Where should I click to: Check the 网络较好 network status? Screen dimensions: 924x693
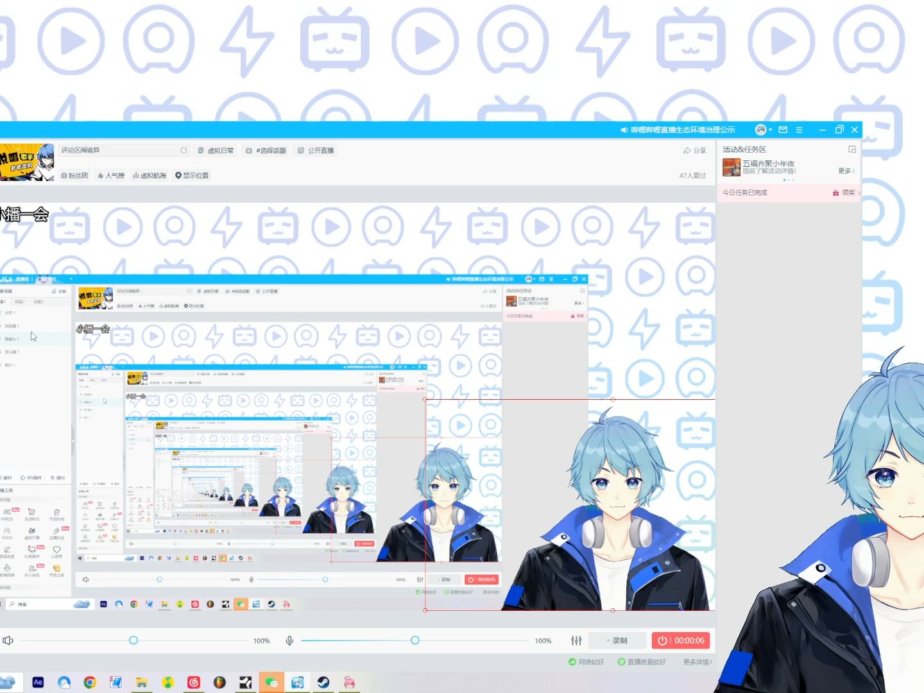click(586, 662)
